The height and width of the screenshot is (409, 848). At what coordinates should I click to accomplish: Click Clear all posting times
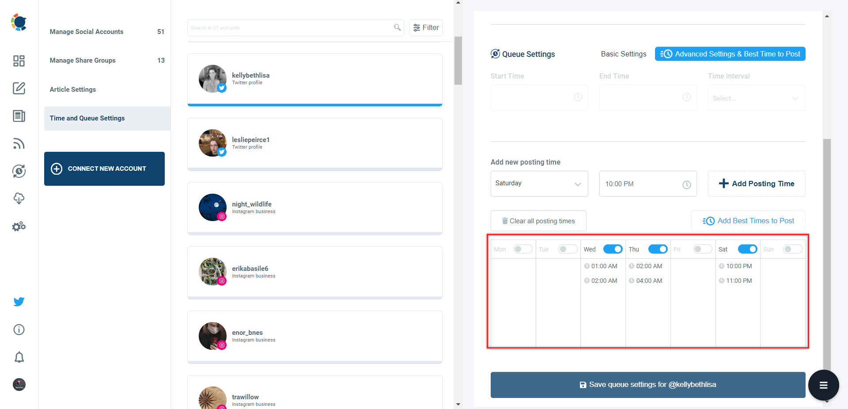pos(538,221)
